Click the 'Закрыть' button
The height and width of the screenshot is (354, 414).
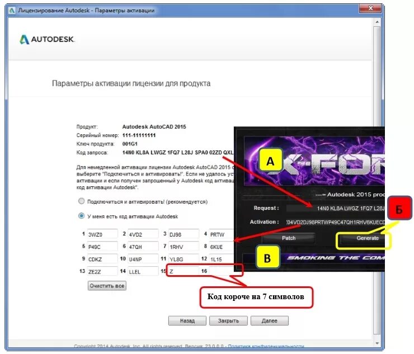point(228,321)
